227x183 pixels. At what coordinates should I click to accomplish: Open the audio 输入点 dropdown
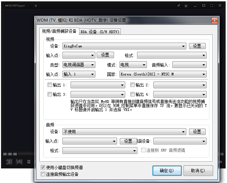pyautogui.click(x=90, y=141)
